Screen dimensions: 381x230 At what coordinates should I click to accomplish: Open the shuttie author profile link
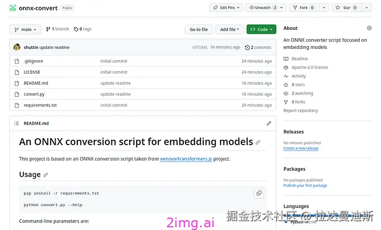(31, 47)
